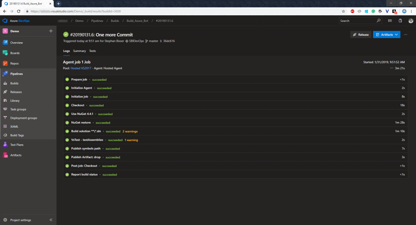Click the 1 warning label
This screenshot has width=416, height=225.
point(131,140)
